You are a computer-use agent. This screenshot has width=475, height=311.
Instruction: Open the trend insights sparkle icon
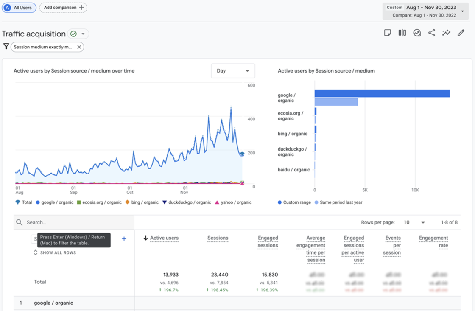pyautogui.click(x=446, y=33)
